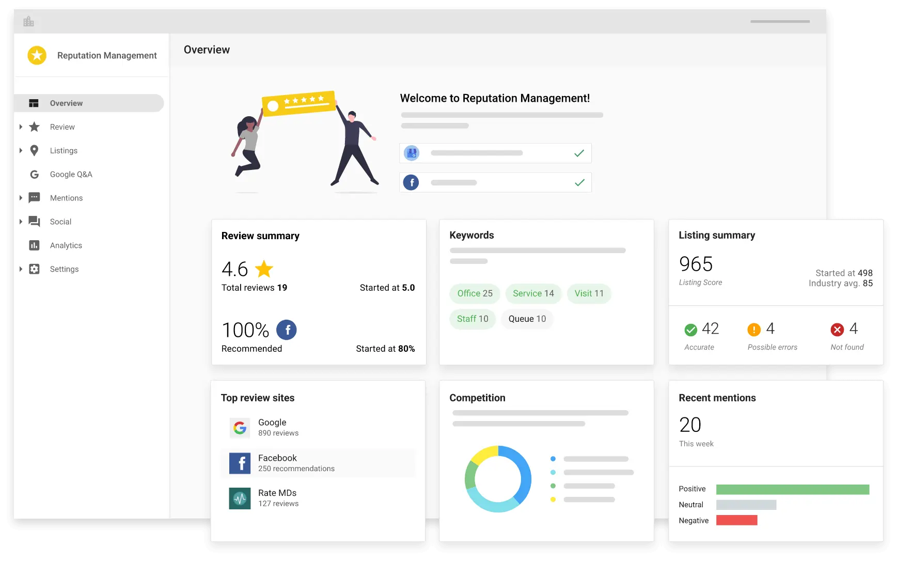898x561 pixels.
Task: Select the Rate MDs icon under Top review sites
Action: point(240,498)
